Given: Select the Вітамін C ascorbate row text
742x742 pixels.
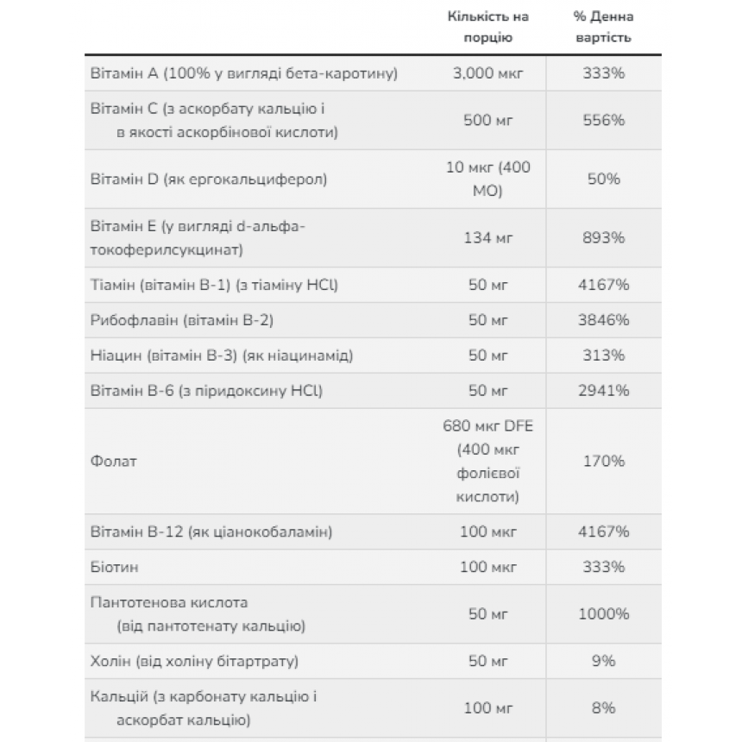Looking at the screenshot, I should 214,120.
